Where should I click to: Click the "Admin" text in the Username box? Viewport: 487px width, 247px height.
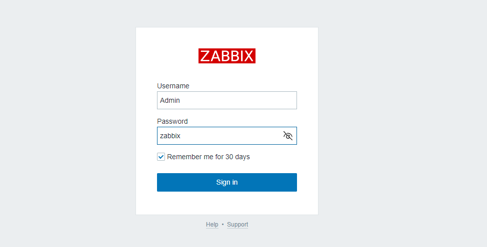tap(170, 100)
